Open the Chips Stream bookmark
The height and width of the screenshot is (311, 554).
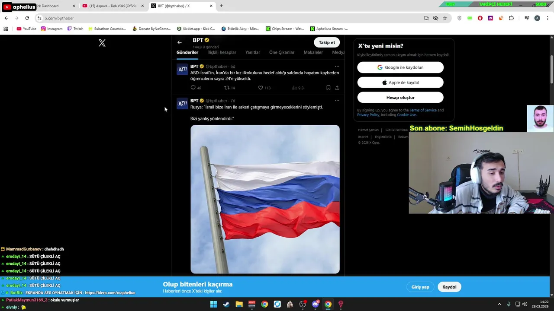pos(285,29)
